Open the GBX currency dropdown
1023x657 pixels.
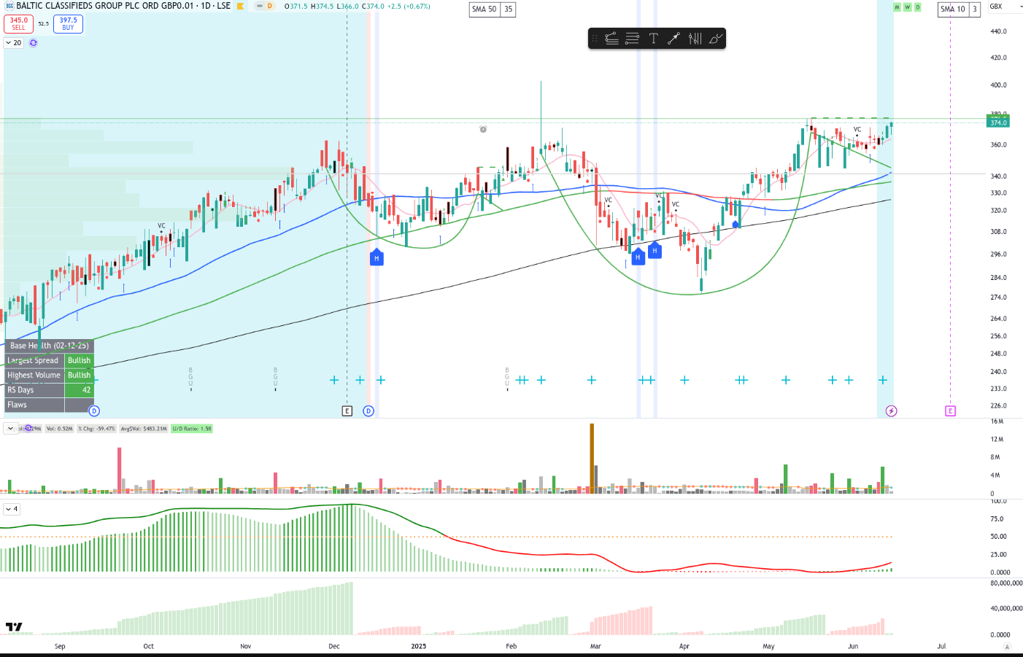1005,7
